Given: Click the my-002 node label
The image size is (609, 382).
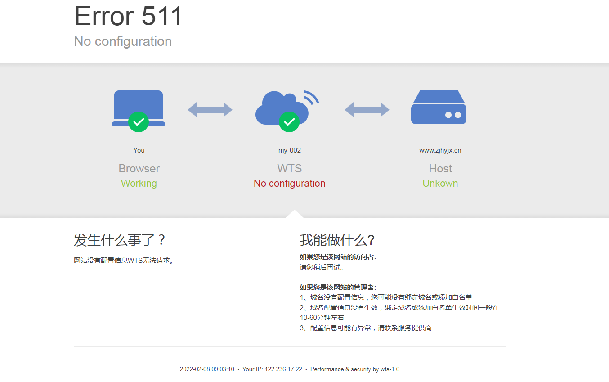Looking at the screenshot, I should tap(290, 150).
